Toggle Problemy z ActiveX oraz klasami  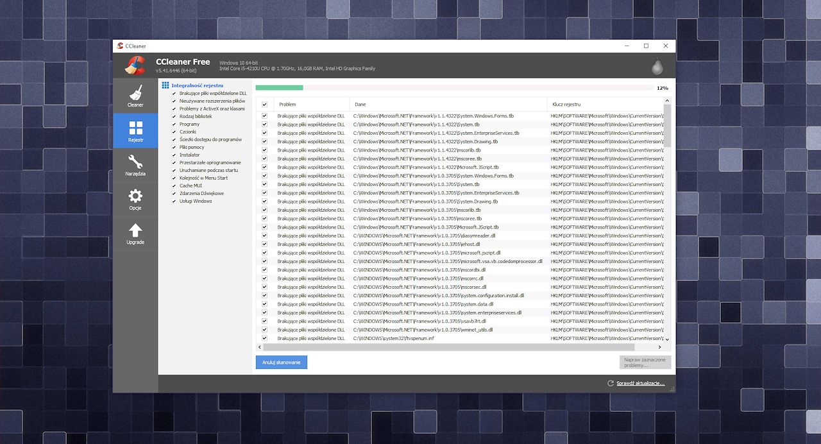(x=174, y=108)
